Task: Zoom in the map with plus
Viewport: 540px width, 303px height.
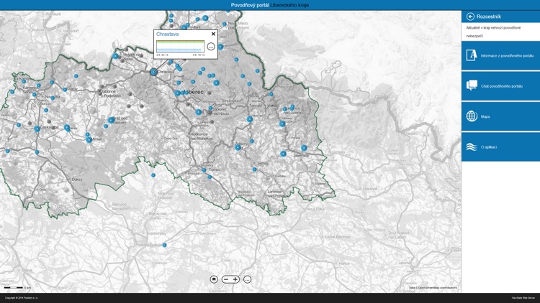Action: tap(235, 279)
